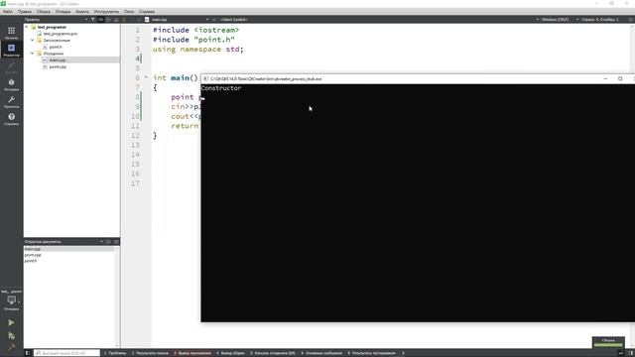Maximize the console process window

pos(620,78)
